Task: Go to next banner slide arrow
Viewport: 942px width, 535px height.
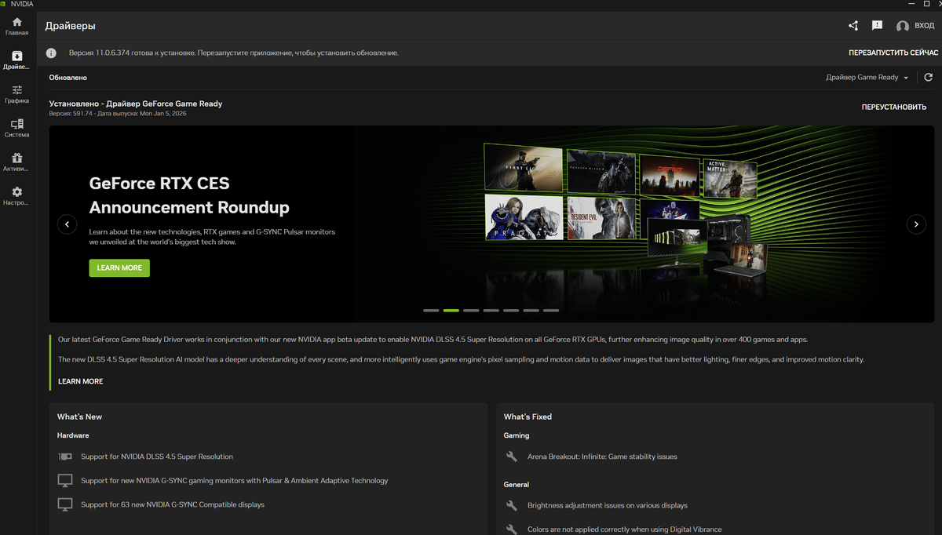Action: 916,224
